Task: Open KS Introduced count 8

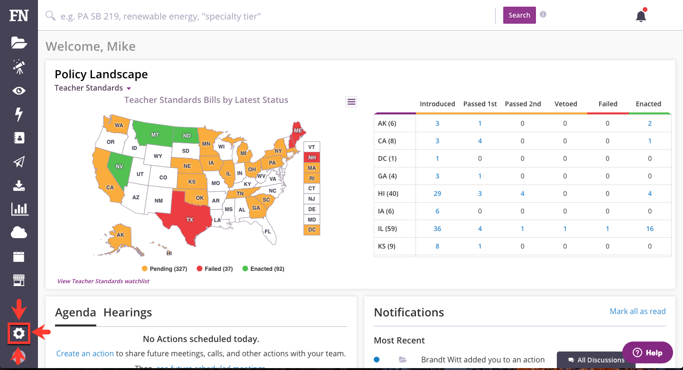Action: pos(437,246)
